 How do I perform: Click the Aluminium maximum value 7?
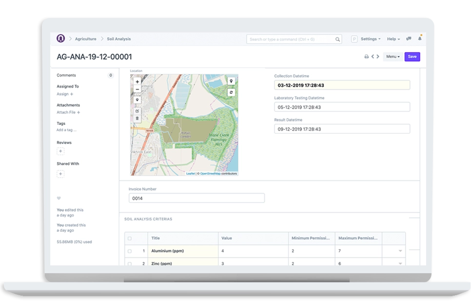pos(358,251)
